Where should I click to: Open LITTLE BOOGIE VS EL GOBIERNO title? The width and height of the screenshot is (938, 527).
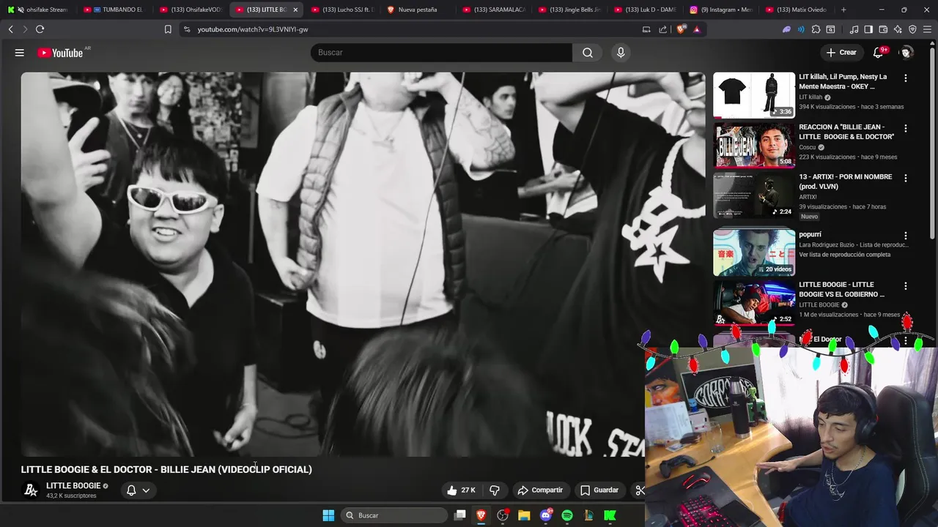point(842,289)
